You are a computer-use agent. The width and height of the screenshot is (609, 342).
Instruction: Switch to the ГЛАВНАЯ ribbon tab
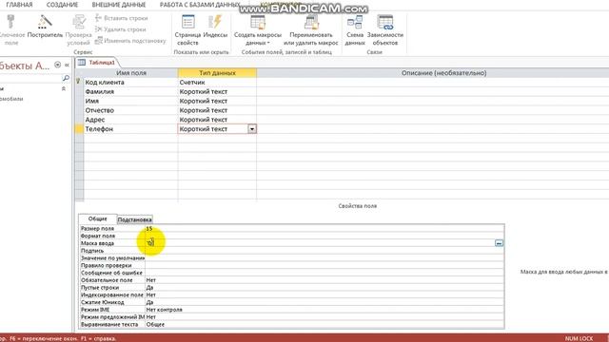(19, 5)
